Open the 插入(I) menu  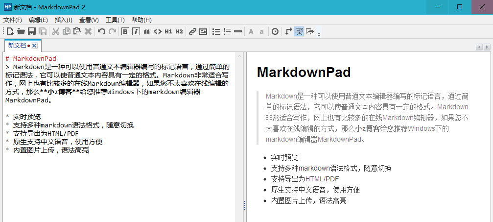[64, 20]
